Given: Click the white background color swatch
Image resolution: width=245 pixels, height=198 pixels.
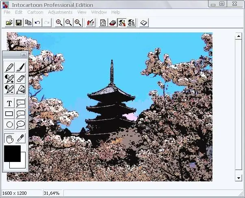Looking at the screenshot, I should pos(23,165).
